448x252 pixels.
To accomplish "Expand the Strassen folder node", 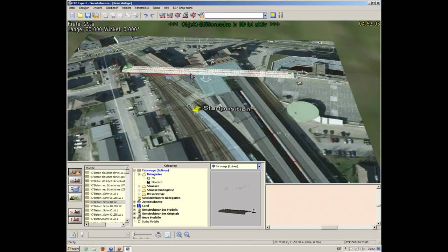I will [x=139, y=186].
